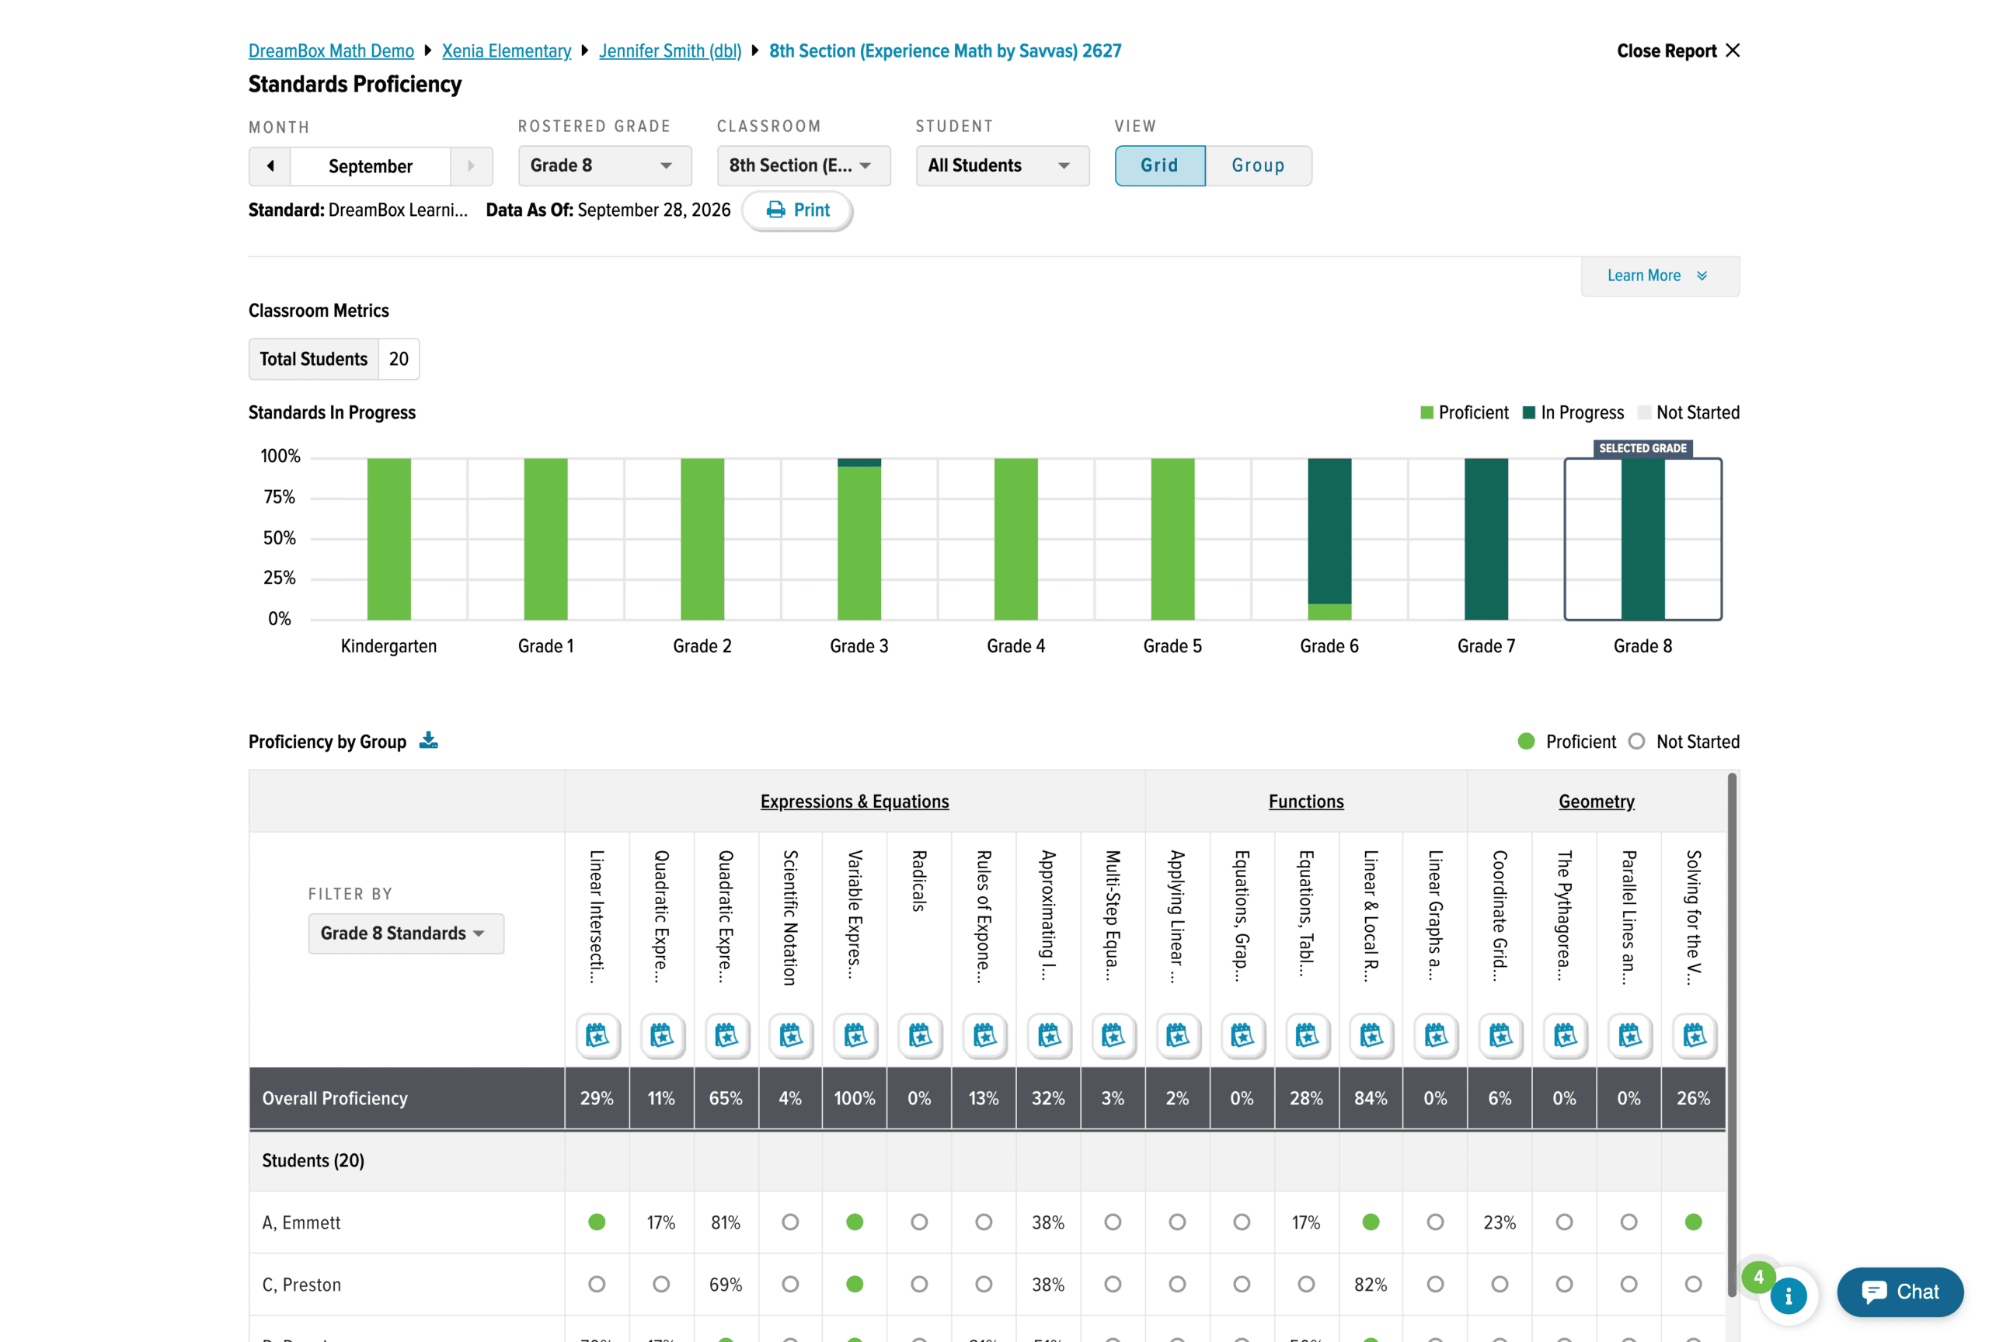Click C, Preston's Radicals not-started circle
1989x1342 pixels.
[919, 1285]
